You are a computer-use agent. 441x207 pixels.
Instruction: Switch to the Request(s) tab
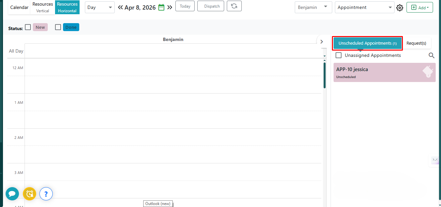pyautogui.click(x=416, y=43)
